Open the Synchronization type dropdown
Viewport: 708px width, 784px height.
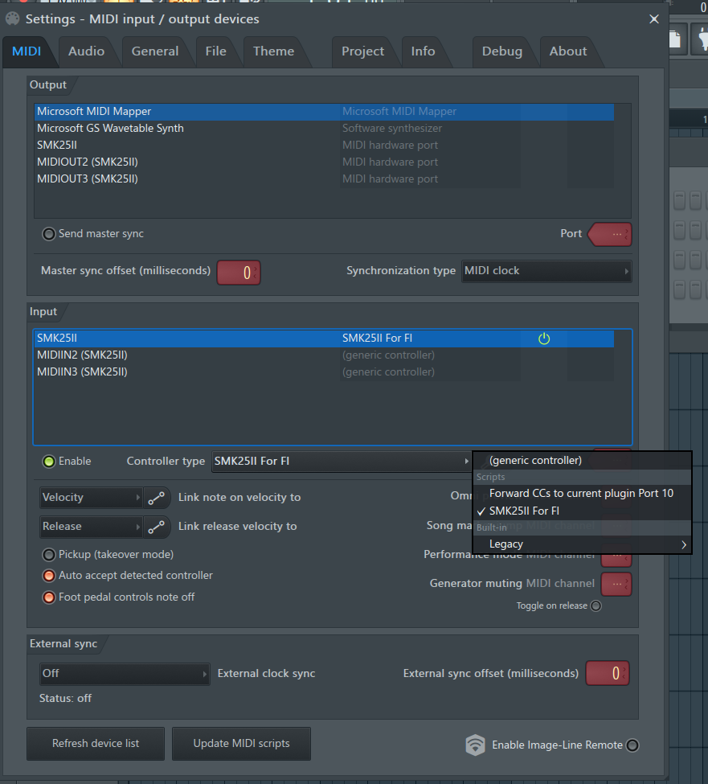point(546,271)
